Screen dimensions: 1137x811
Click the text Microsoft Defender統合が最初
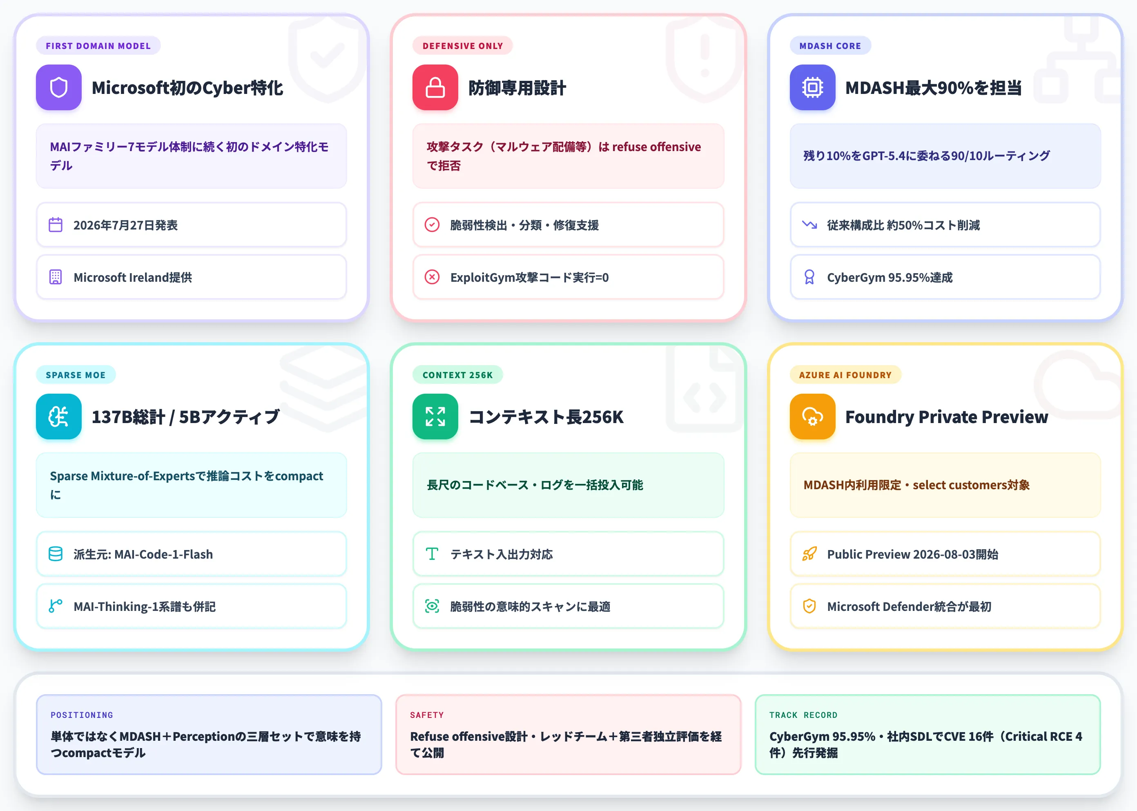[909, 606]
